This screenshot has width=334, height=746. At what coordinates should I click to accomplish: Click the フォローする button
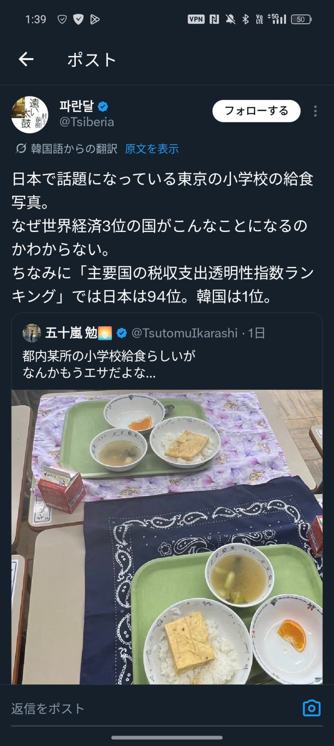point(256,111)
